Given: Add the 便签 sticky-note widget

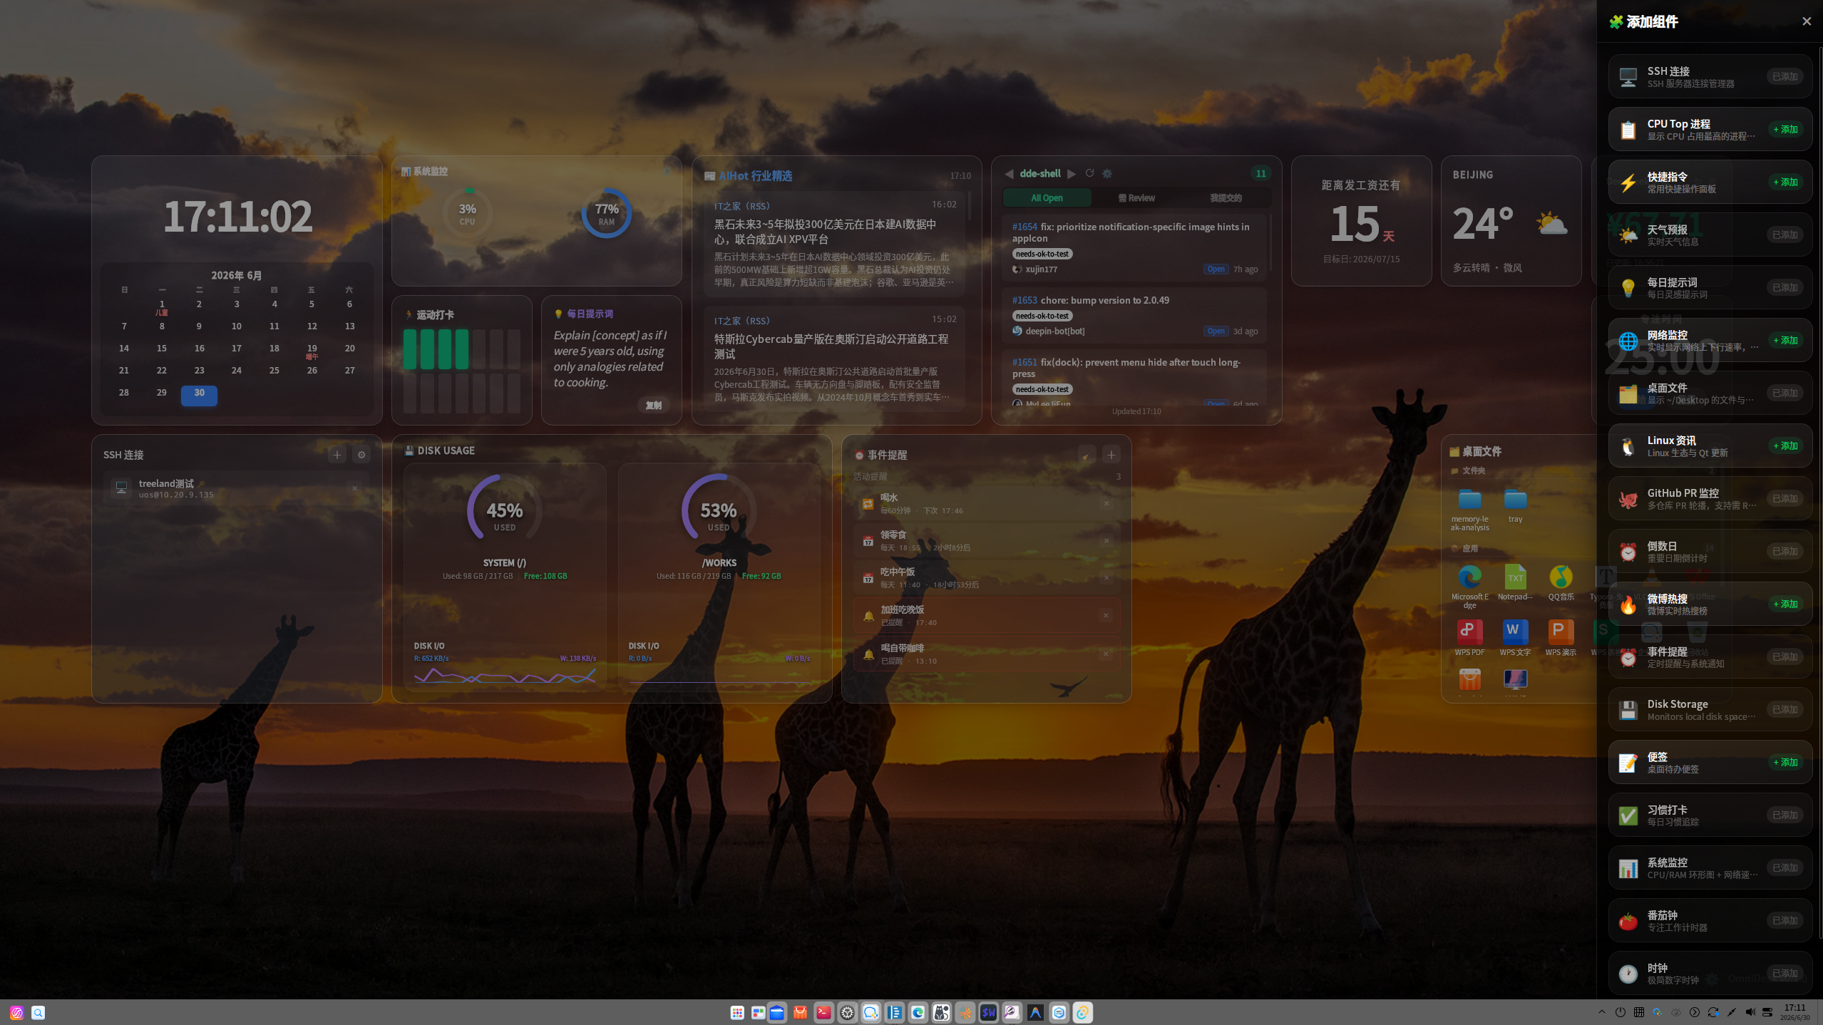Looking at the screenshot, I should [1785, 762].
